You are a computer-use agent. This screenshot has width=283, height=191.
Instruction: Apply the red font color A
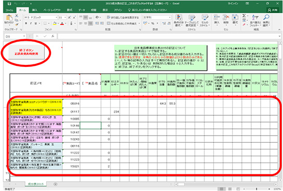[62, 23]
